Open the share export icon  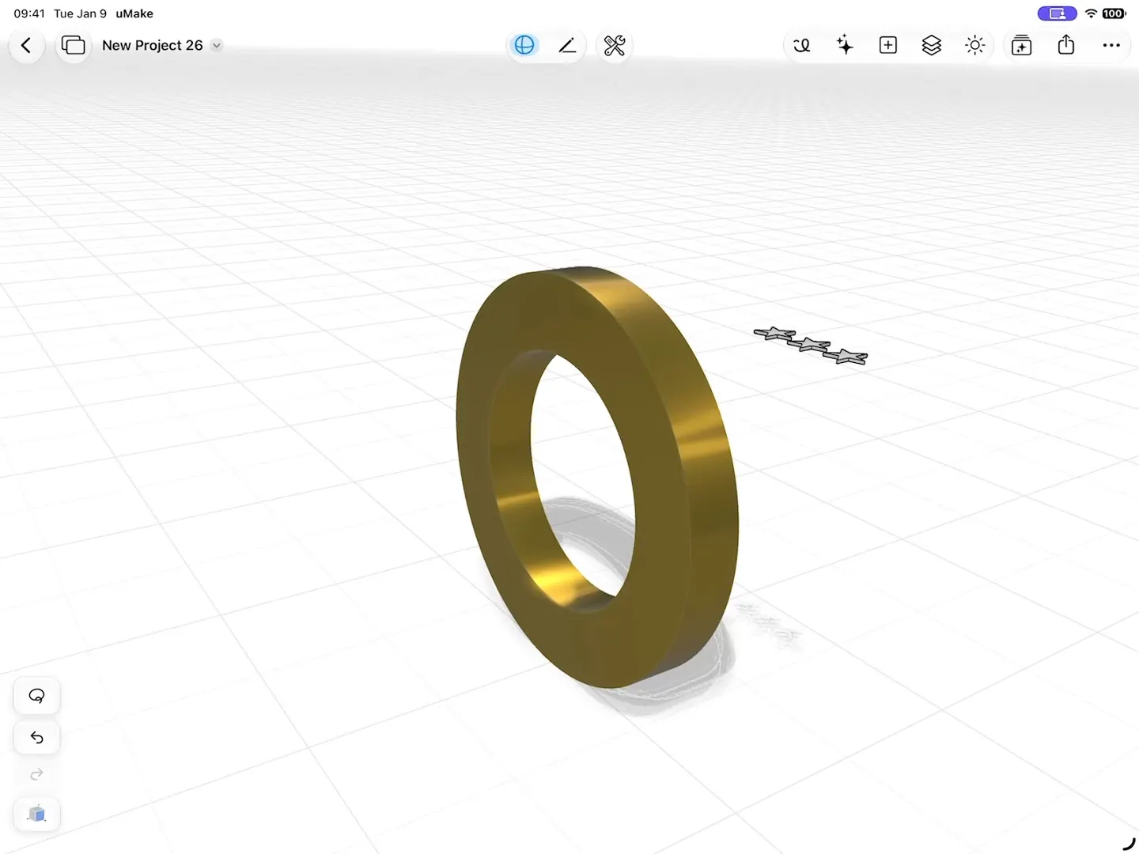click(x=1066, y=45)
